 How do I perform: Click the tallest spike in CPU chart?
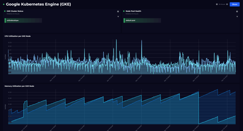pos(141,40)
